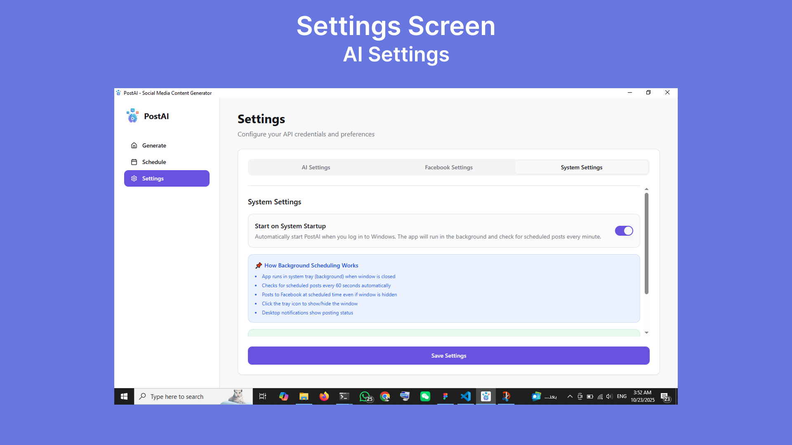
Task: Open Visual Studio Code from taskbar
Action: [x=465, y=396]
